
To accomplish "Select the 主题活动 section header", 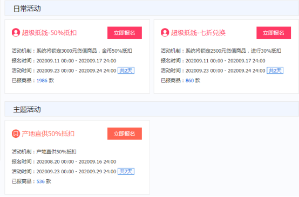I will click(152, 109).
